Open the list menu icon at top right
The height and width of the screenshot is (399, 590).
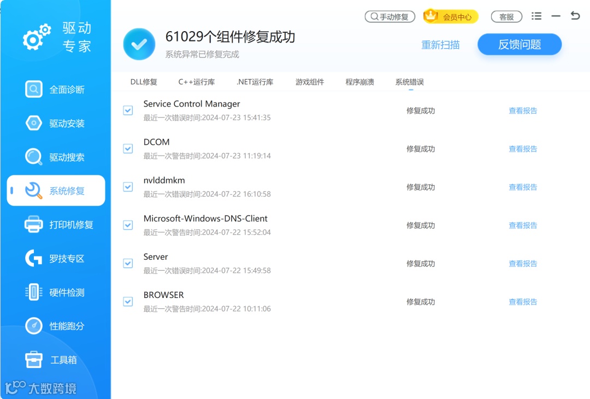tap(536, 16)
